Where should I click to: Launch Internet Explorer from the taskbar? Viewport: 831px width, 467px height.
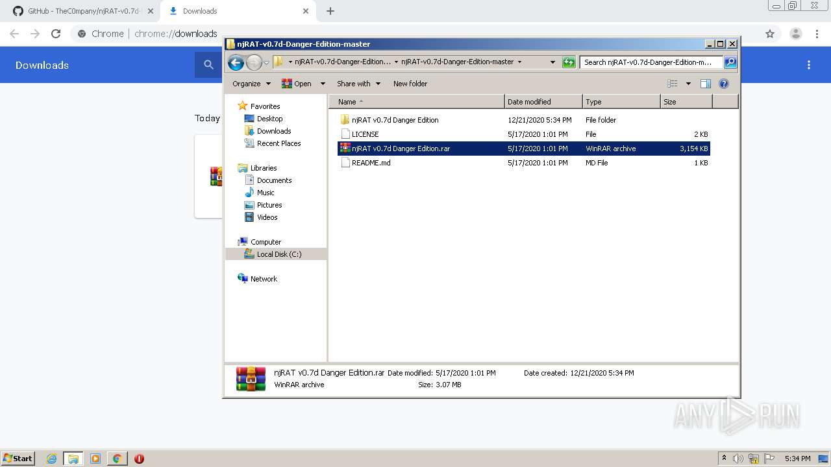[x=51, y=459]
